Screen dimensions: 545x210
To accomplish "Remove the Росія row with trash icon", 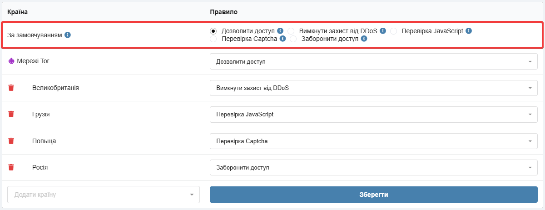I will [11, 167].
